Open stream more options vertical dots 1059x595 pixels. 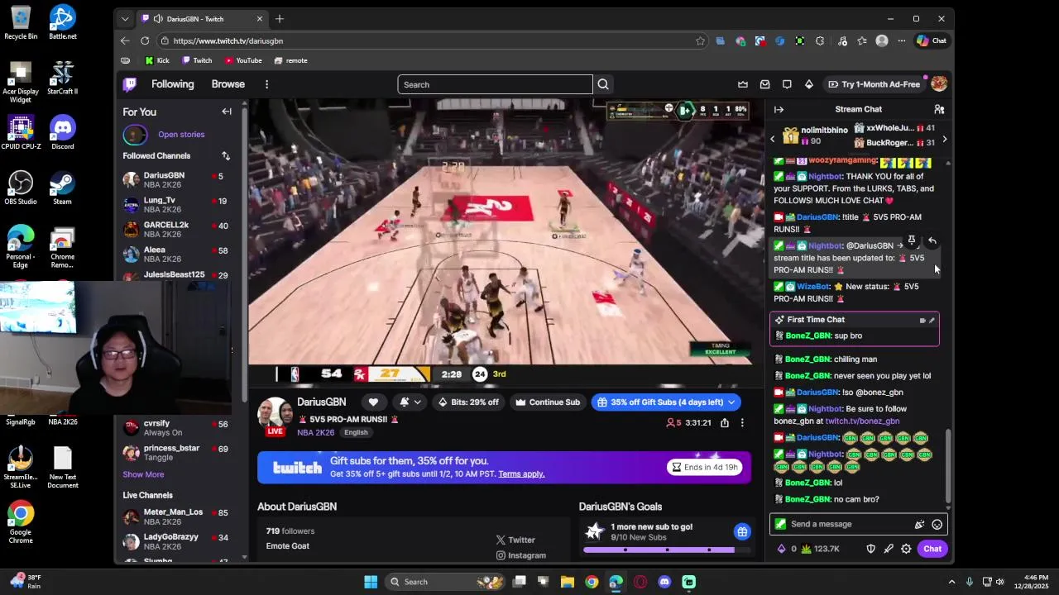742,423
